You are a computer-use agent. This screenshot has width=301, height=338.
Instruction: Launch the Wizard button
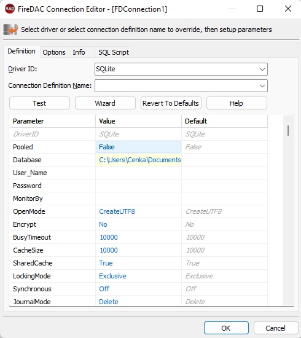[105, 103]
